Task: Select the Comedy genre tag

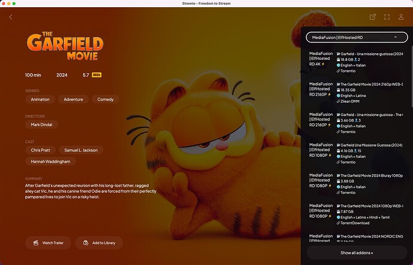Action: 105,99
